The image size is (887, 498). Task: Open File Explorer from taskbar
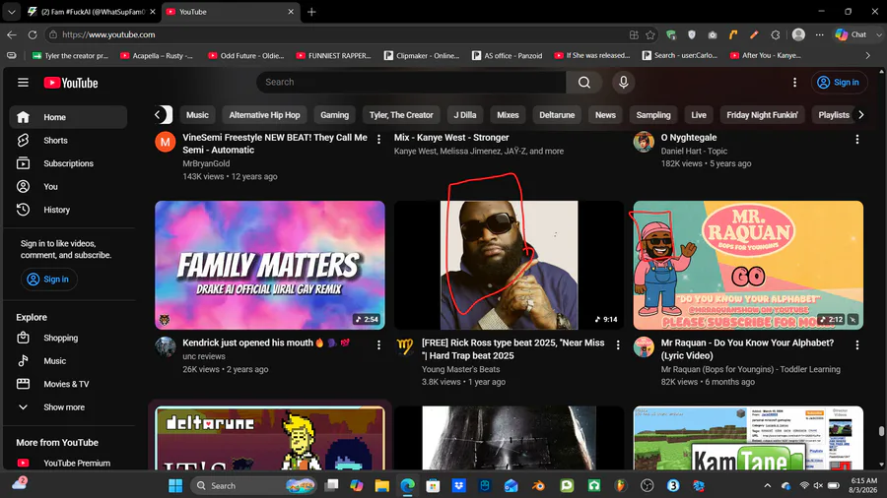click(381, 485)
